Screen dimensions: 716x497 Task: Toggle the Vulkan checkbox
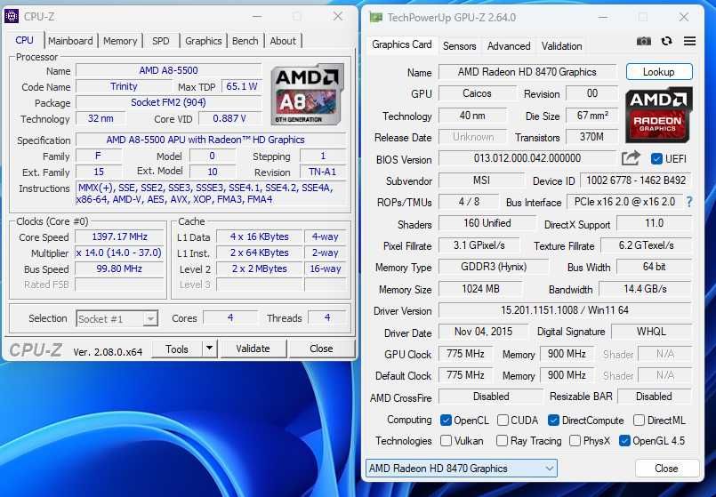[x=446, y=441]
